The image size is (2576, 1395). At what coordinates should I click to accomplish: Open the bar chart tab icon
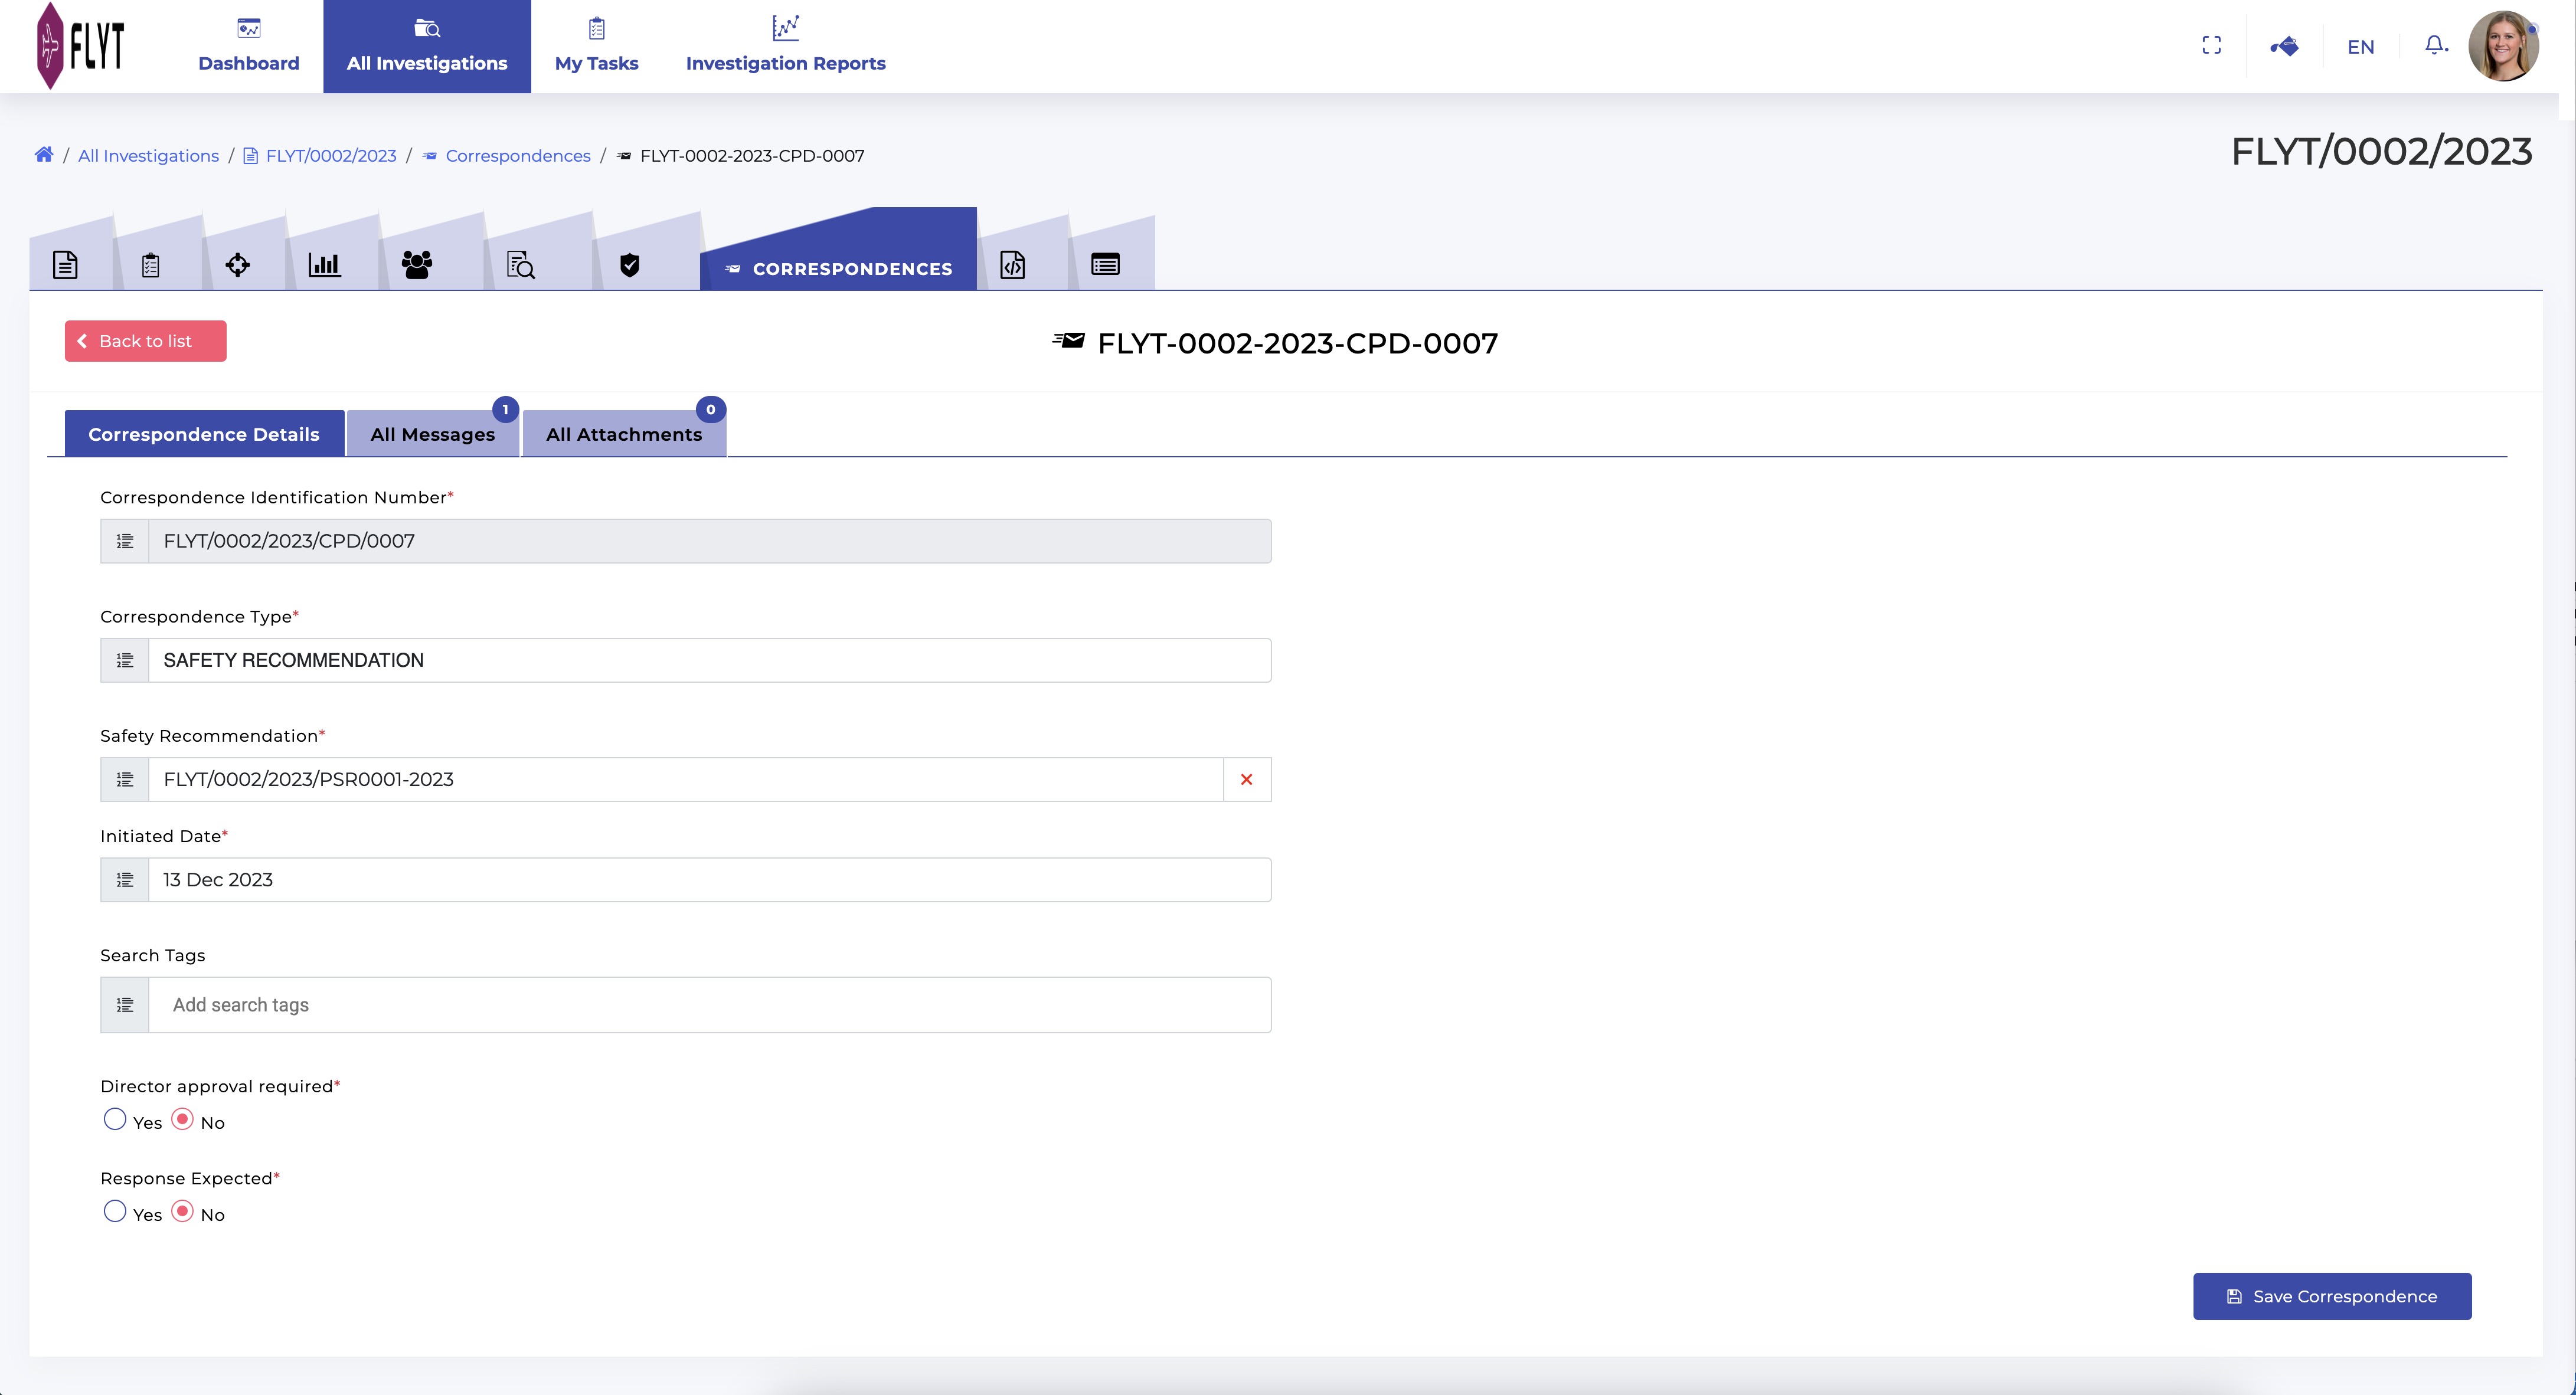coord(324,265)
